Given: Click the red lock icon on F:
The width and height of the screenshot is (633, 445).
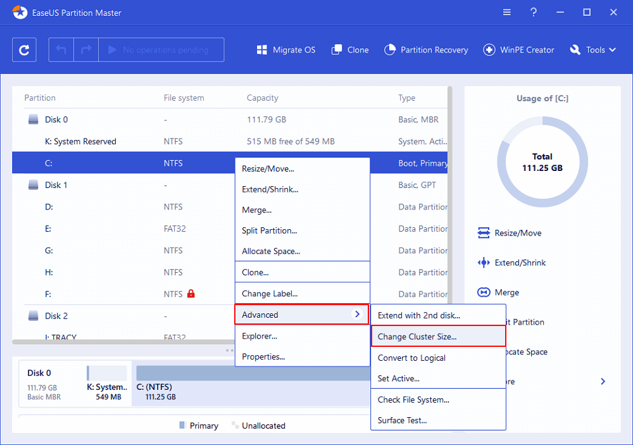Looking at the screenshot, I should [191, 294].
